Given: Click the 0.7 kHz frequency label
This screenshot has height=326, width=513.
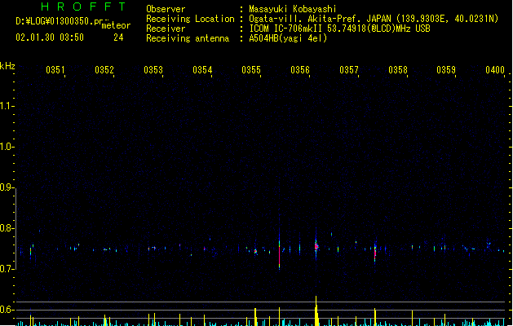Looking at the screenshot, I should pos(7,269).
